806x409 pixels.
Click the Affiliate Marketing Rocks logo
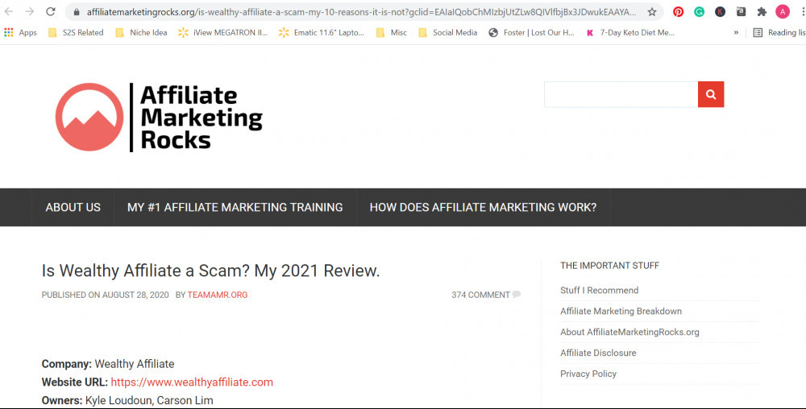[x=159, y=118]
